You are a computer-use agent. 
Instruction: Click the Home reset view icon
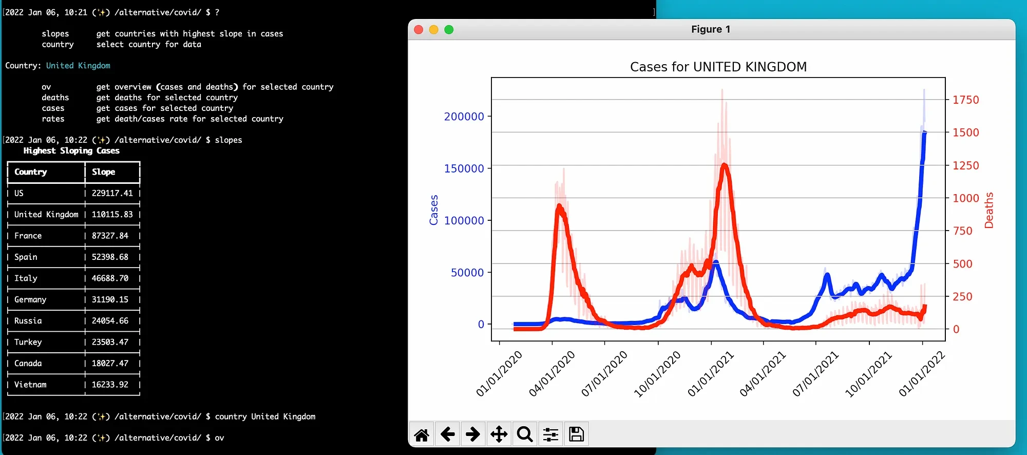(x=422, y=435)
